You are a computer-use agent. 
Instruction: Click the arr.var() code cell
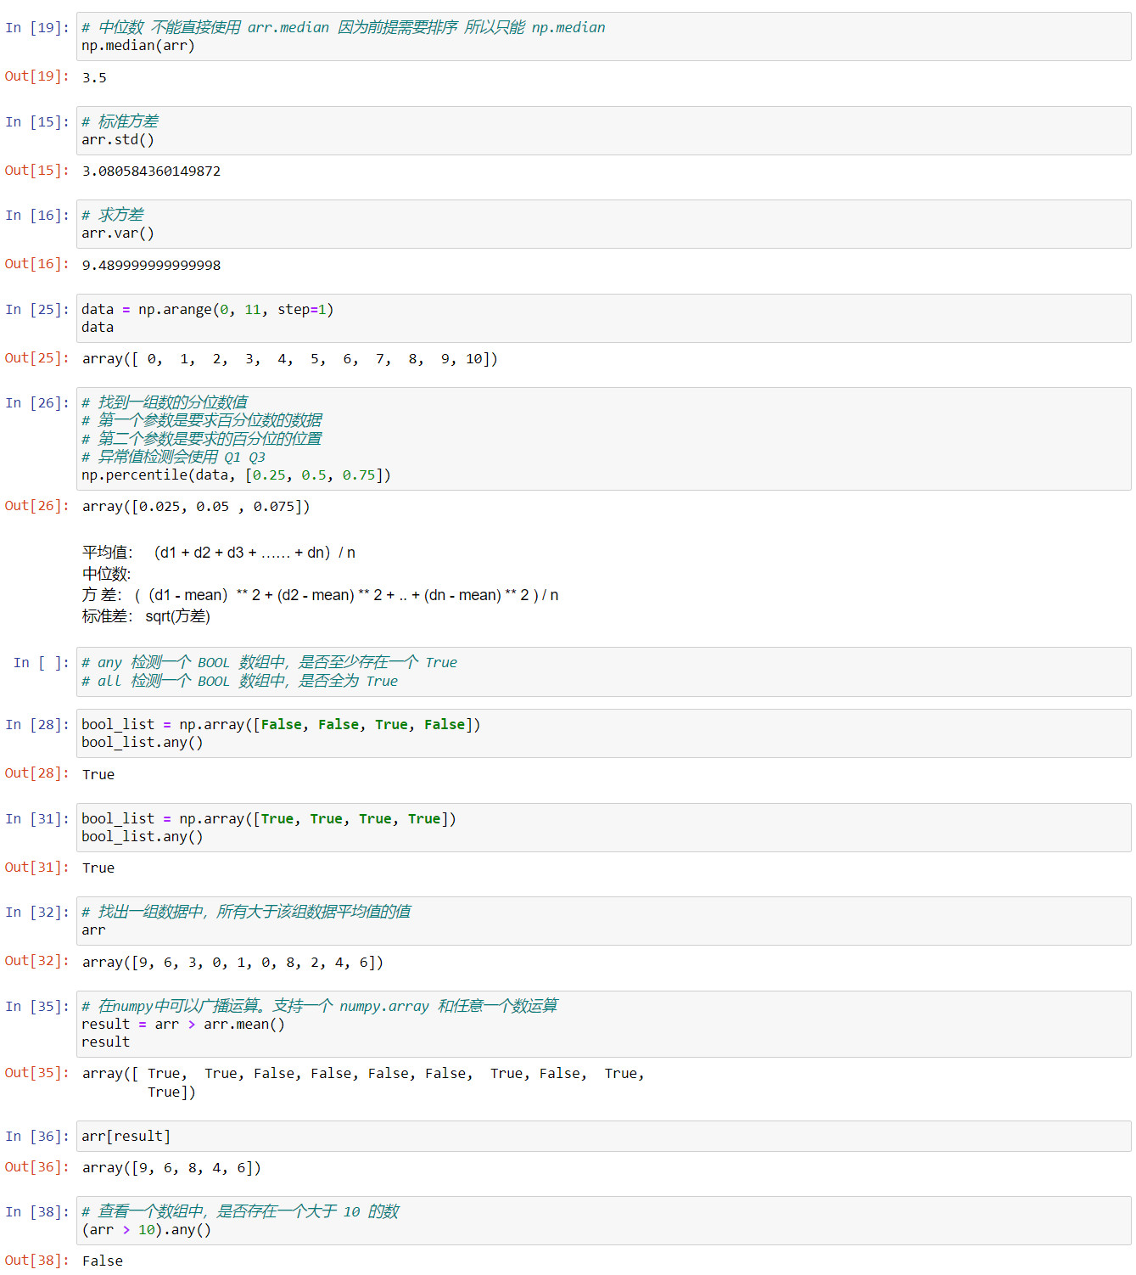[603, 224]
